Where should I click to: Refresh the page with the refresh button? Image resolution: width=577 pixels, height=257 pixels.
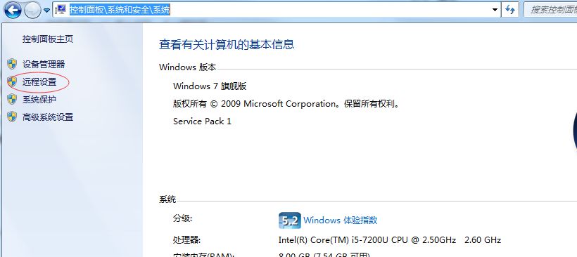click(x=509, y=10)
